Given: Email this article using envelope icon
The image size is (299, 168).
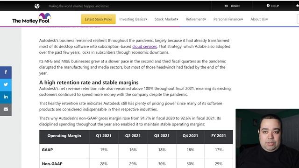Looking at the screenshot, I should pos(6,109).
